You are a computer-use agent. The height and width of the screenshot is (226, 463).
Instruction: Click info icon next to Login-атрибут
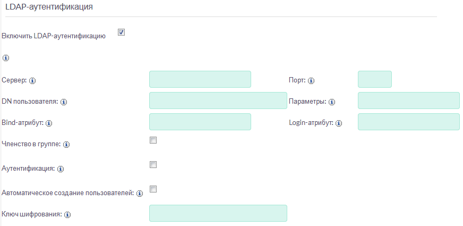338,123
